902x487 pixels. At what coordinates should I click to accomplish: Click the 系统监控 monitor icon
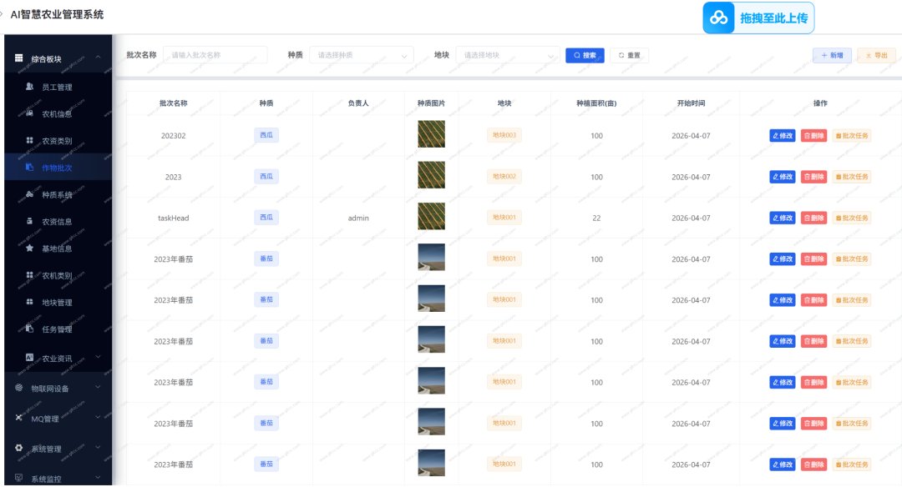tap(19, 478)
